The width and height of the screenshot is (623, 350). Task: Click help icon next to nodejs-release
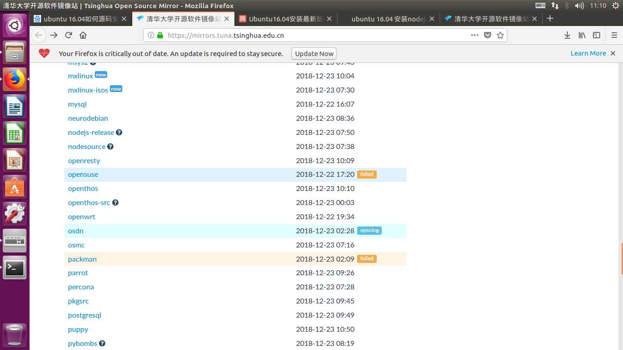tap(119, 132)
